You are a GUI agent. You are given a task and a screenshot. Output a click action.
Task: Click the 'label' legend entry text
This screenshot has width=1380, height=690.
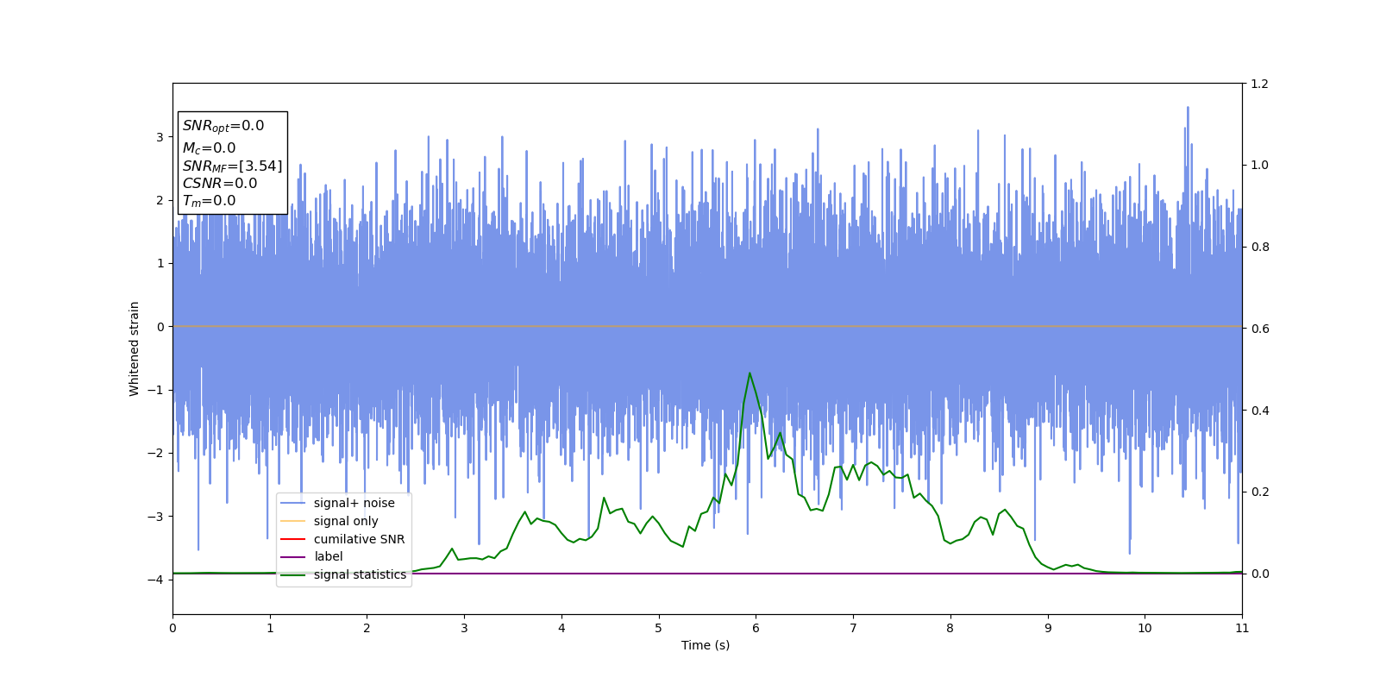[328, 556]
